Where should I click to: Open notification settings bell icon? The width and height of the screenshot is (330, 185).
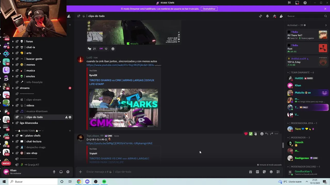[267, 16]
